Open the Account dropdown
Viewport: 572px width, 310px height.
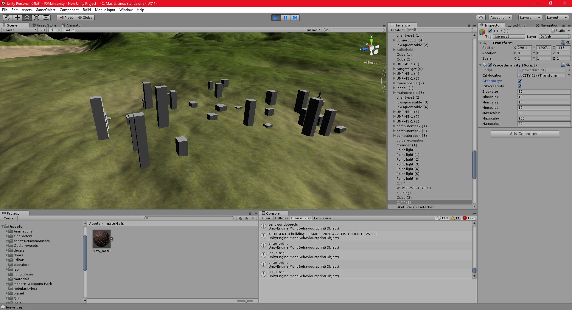500,18
